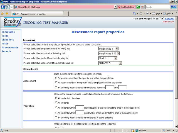This screenshot has height=133, width=178.
Task: Open the student dropdown showing Stud 1.1
Action: click(x=108, y=58)
